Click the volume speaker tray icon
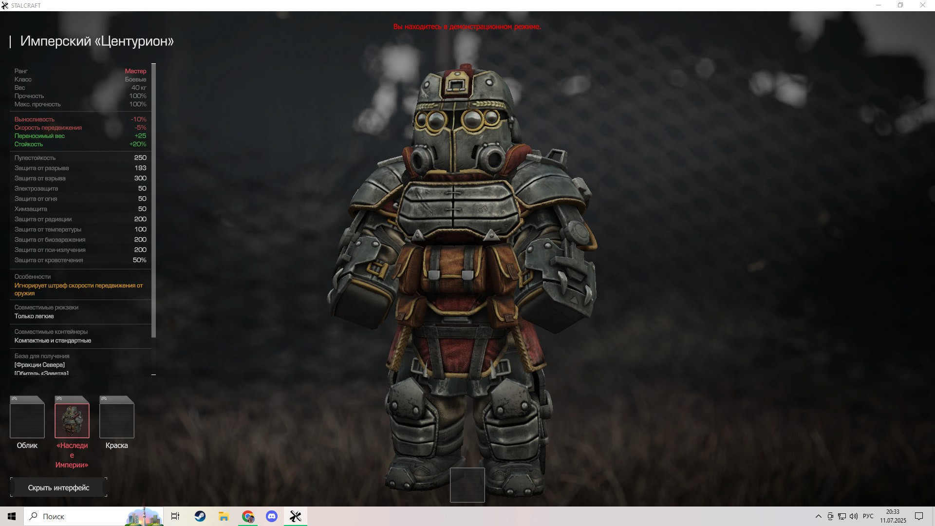 tap(854, 516)
